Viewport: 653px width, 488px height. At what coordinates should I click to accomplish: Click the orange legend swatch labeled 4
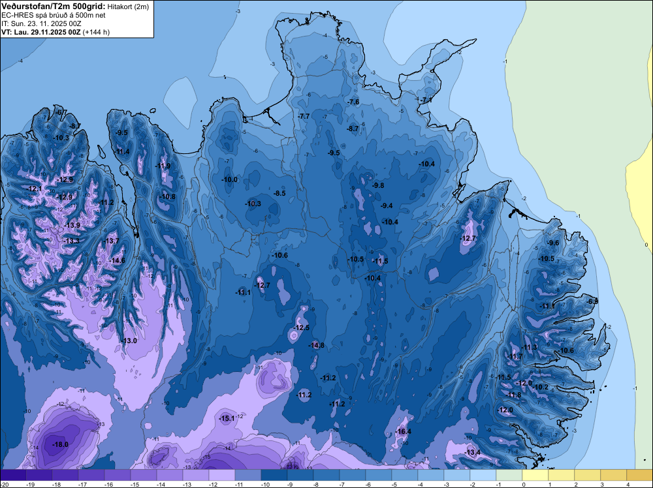640,475
